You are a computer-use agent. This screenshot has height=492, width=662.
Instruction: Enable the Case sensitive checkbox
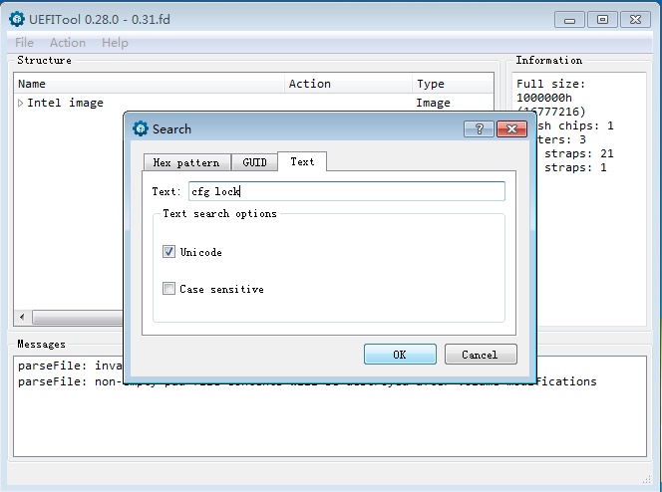point(168,289)
